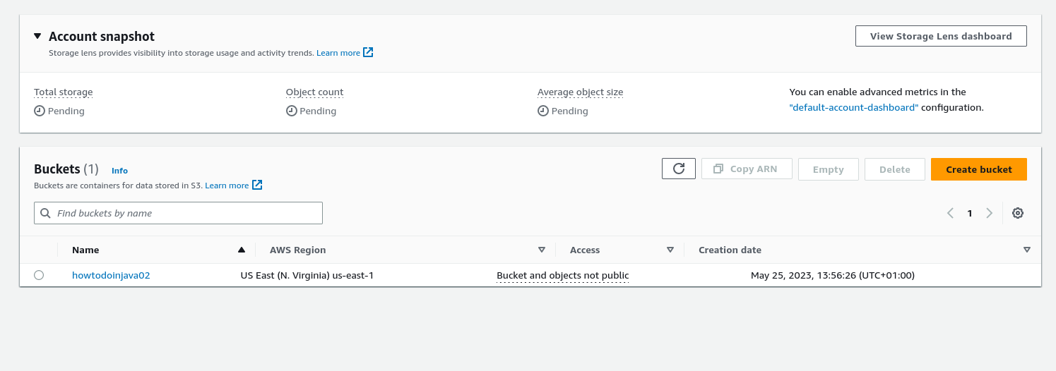Click the Pending clock icon under Total storage

point(40,111)
